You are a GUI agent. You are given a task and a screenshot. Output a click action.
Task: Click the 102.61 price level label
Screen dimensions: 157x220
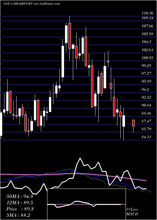pos(148,50)
